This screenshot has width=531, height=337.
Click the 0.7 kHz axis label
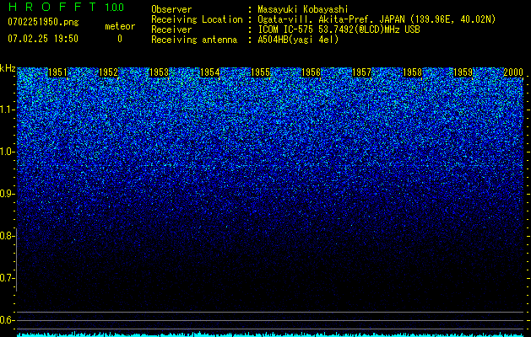pyautogui.click(x=7, y=278)
